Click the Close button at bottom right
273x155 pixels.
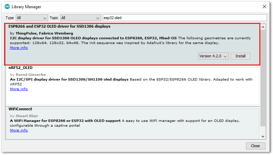tap(256, 146)
